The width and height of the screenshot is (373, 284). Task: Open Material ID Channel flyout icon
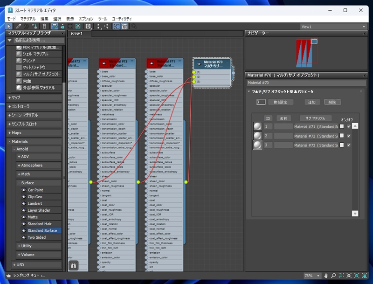click(x=88, y=27)
